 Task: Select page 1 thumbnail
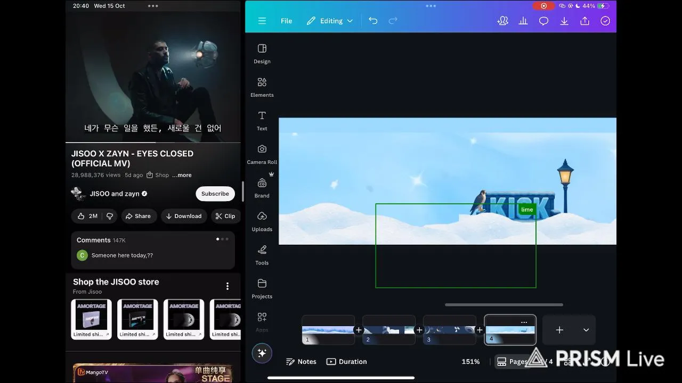click(x=328, y=330)
